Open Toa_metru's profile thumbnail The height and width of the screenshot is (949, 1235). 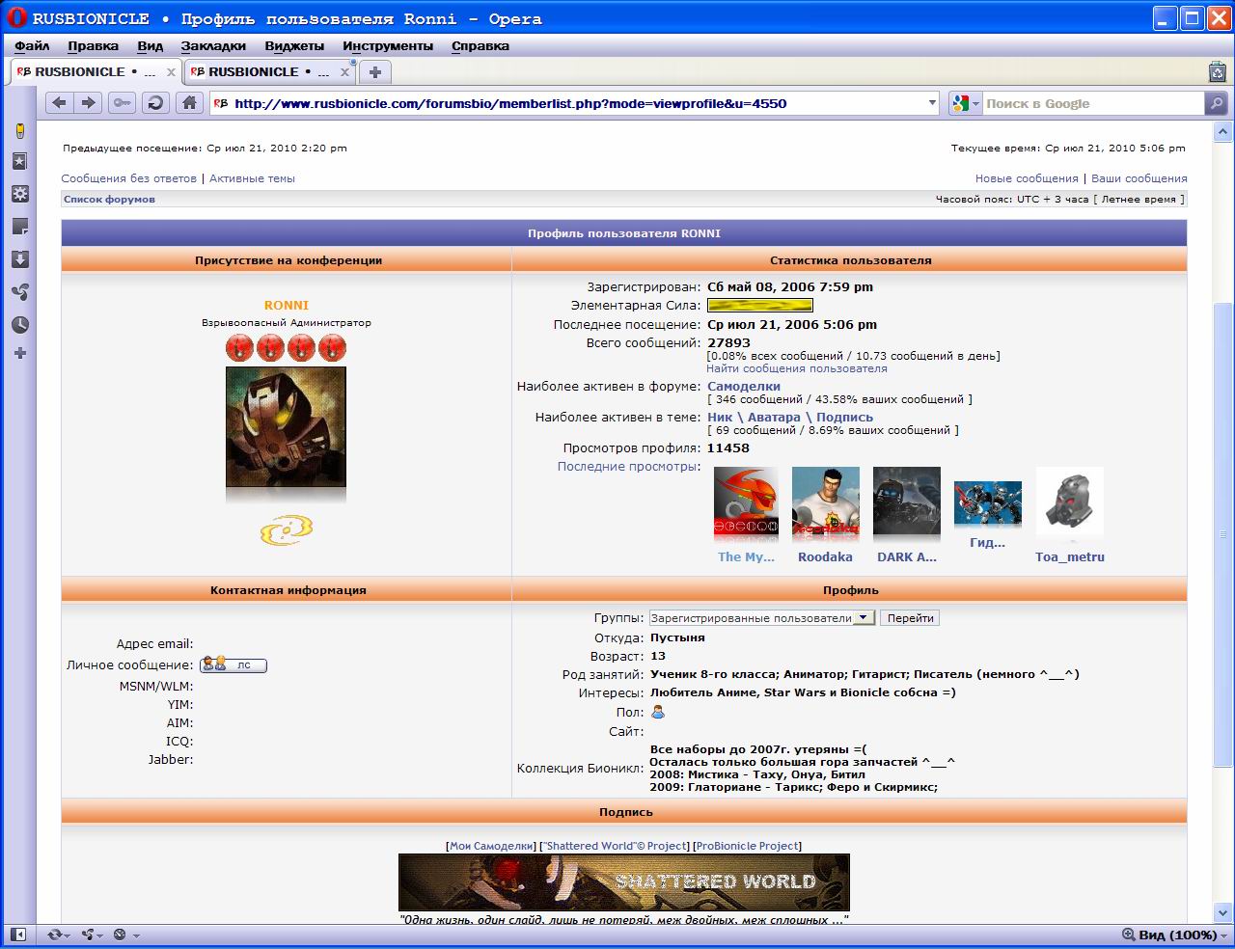pyautogui.click(x=1070, y=502)
